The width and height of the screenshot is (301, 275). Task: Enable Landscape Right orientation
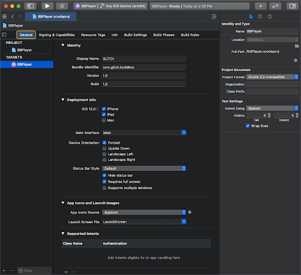105,160
